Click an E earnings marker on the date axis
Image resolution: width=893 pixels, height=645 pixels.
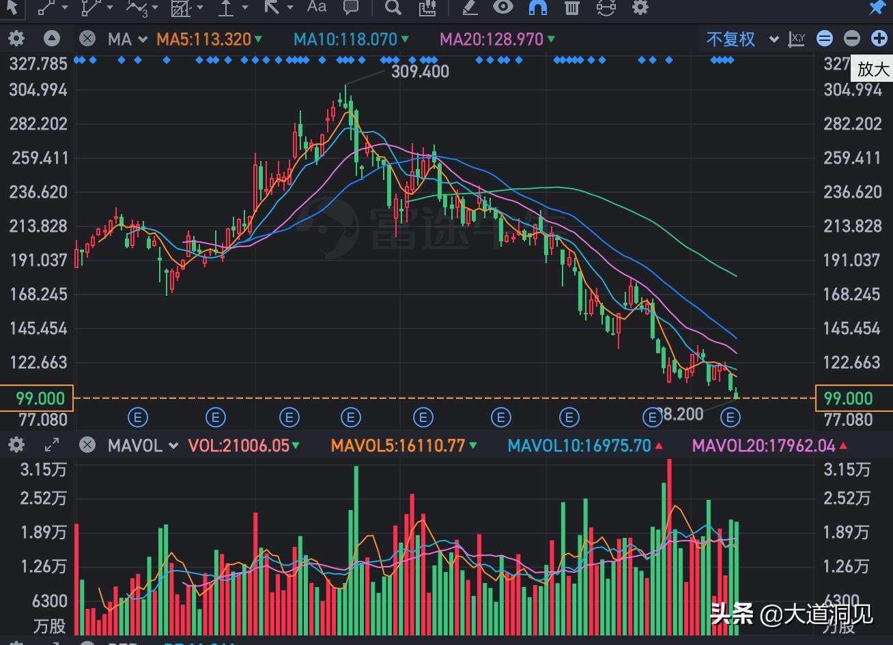click(138, 417)
